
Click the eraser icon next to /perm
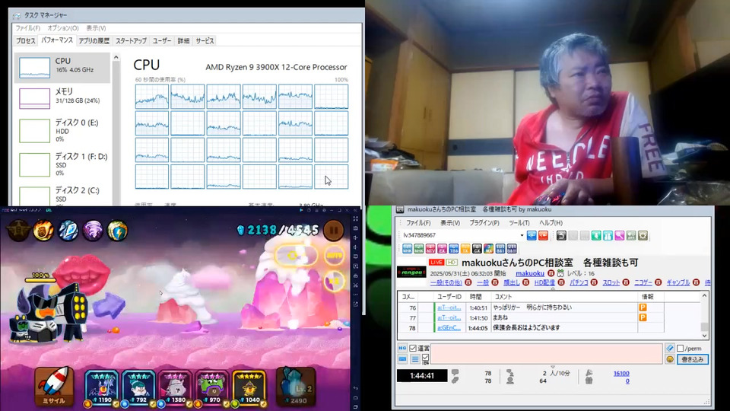pyautogui.click(x=670, y=348)
